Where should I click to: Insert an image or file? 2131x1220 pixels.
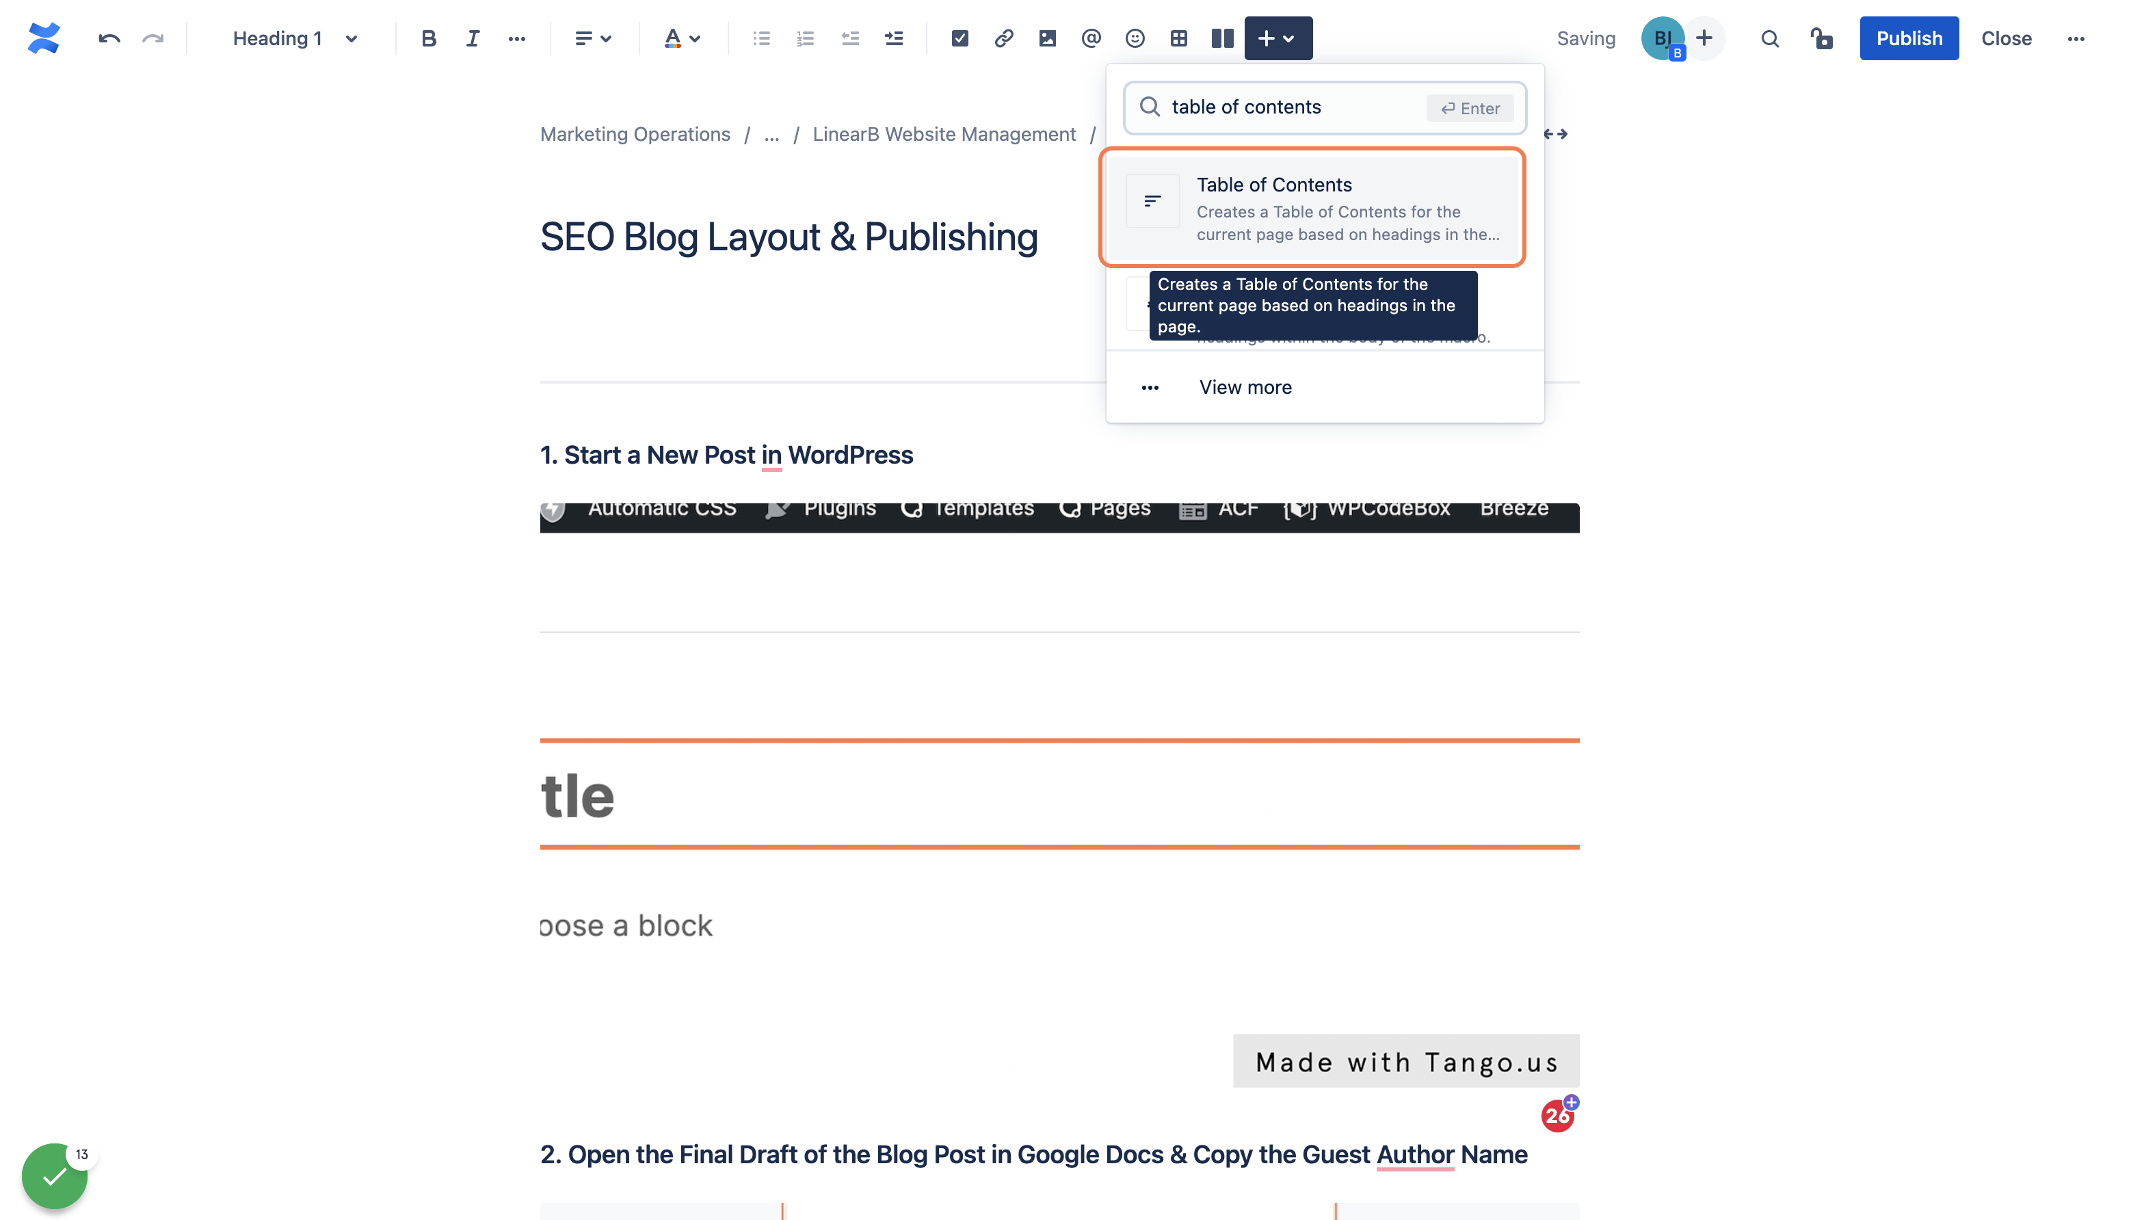click(1048, 38)
